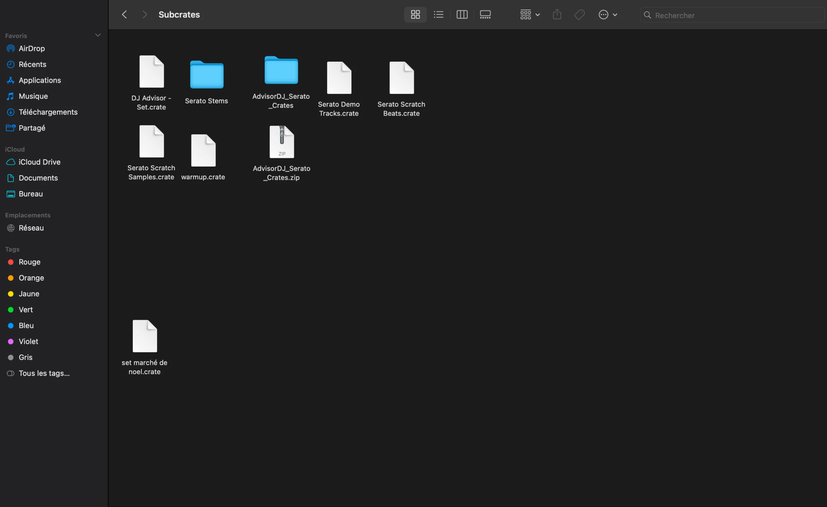Select the AdvisorDJ_Serato_Crates folder icon
Image resolution: width=827 pixels, height=507 pixels.
281,70
